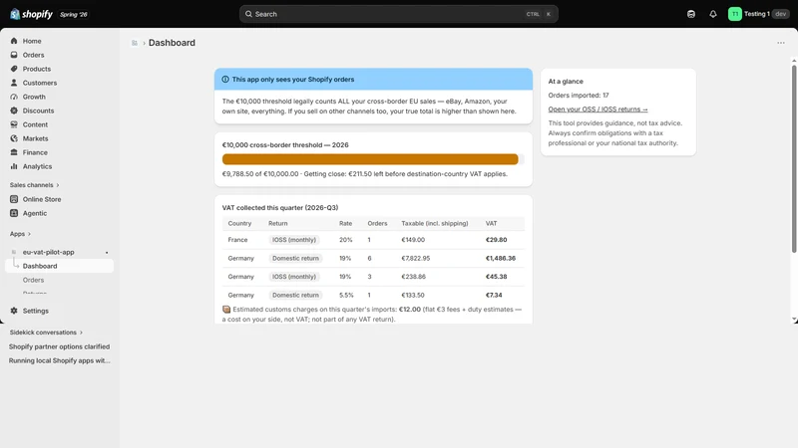Open the three-dot page actions menu
798x448 pixels.
point(781,43)
